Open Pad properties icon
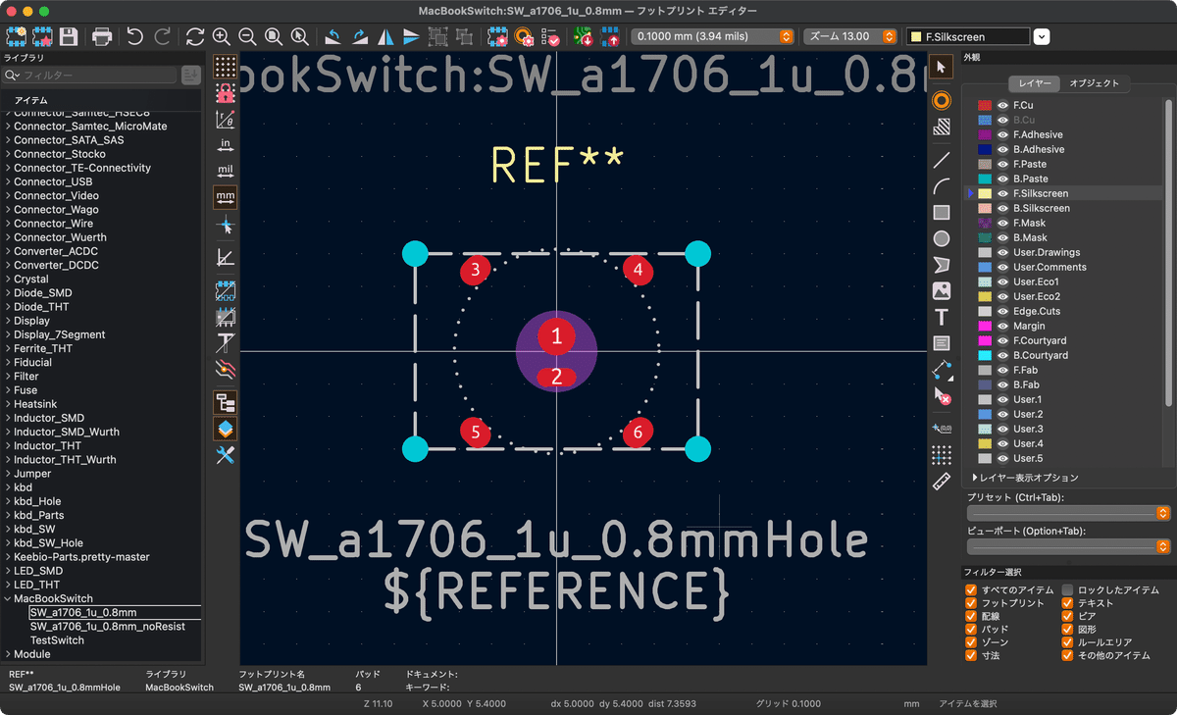 tap(525, 36)
